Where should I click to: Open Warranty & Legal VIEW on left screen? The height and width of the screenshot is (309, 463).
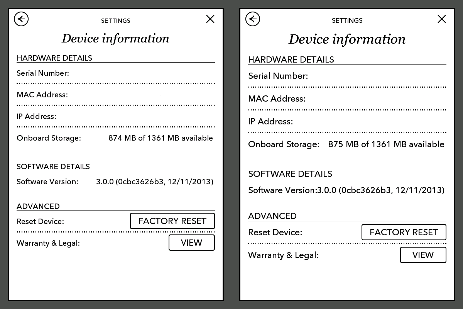(191, 243)
